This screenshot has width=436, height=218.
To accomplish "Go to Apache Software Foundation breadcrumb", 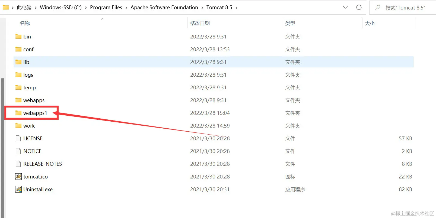I will [164, 8].
